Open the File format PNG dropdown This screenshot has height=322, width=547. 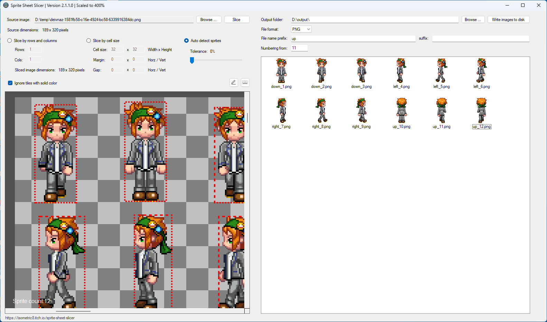301,29
